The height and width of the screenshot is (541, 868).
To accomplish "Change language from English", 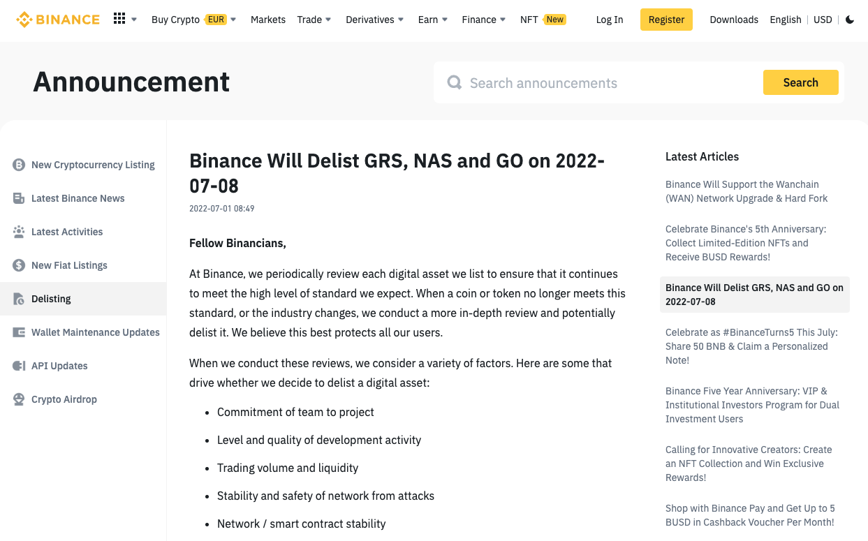I will point(786,20).
